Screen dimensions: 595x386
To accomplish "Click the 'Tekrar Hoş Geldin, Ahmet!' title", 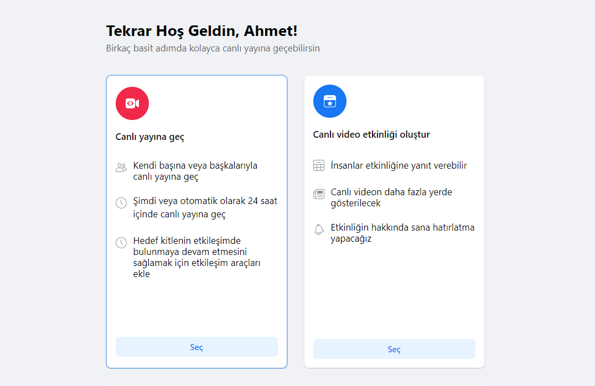I will [201, 31].
